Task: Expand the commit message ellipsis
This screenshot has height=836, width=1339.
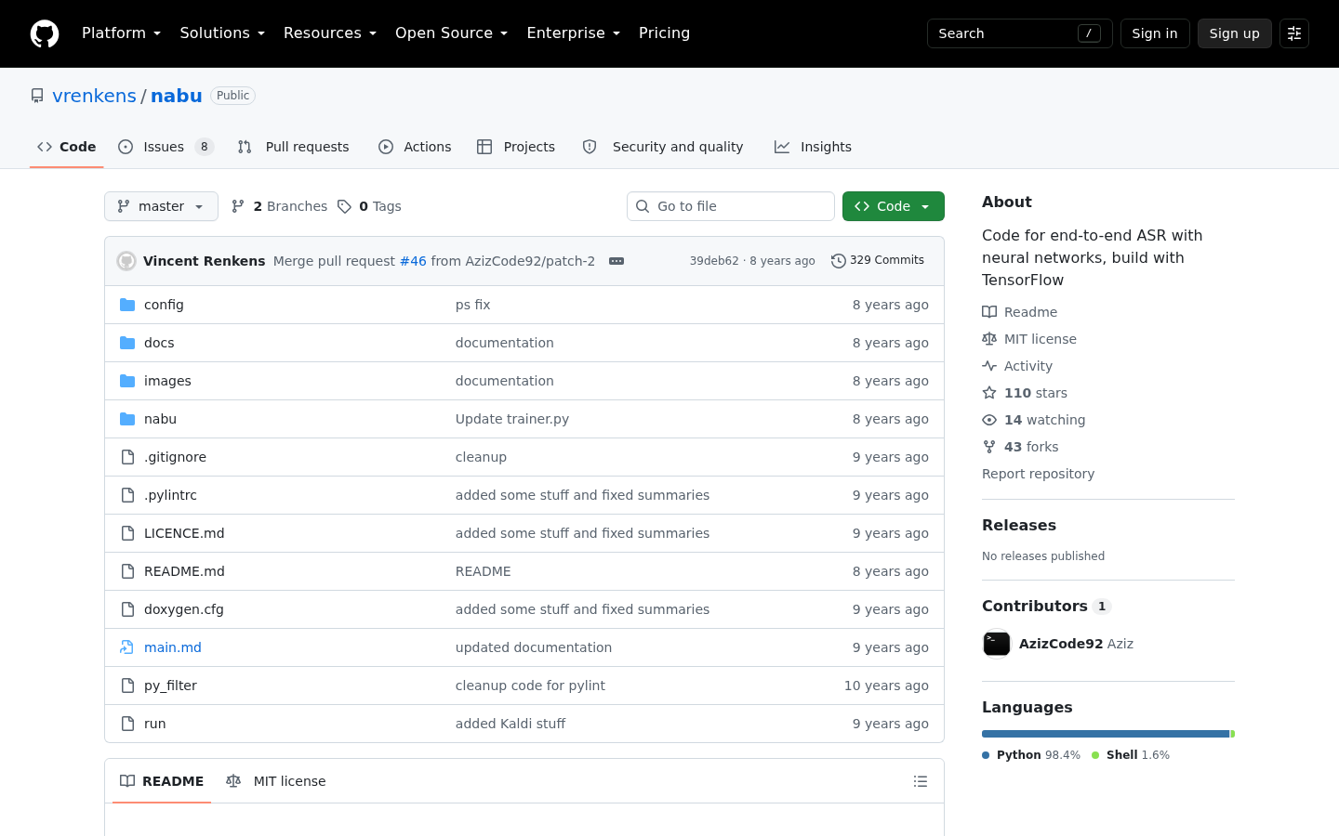Action: 616,261
